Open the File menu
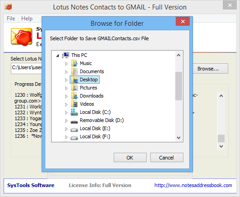The width and height of the screenshot is (240, 197). pyautogui.click(x=11, y=19)
